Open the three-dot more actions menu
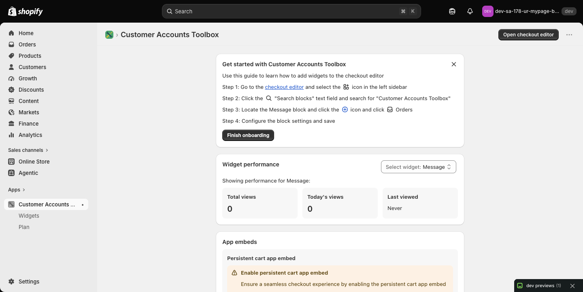This screenshot has width=583, height=292. pos(569,35)
